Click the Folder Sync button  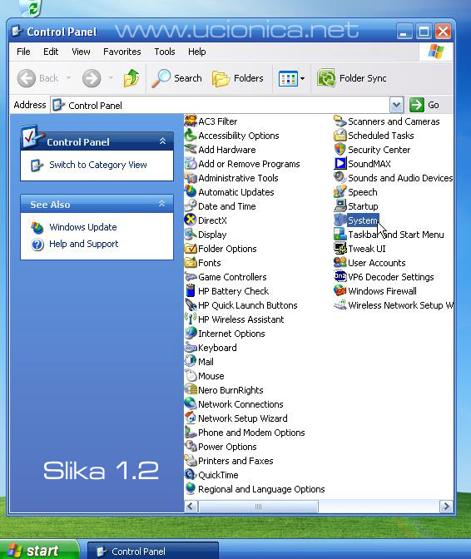click(351, 78)
